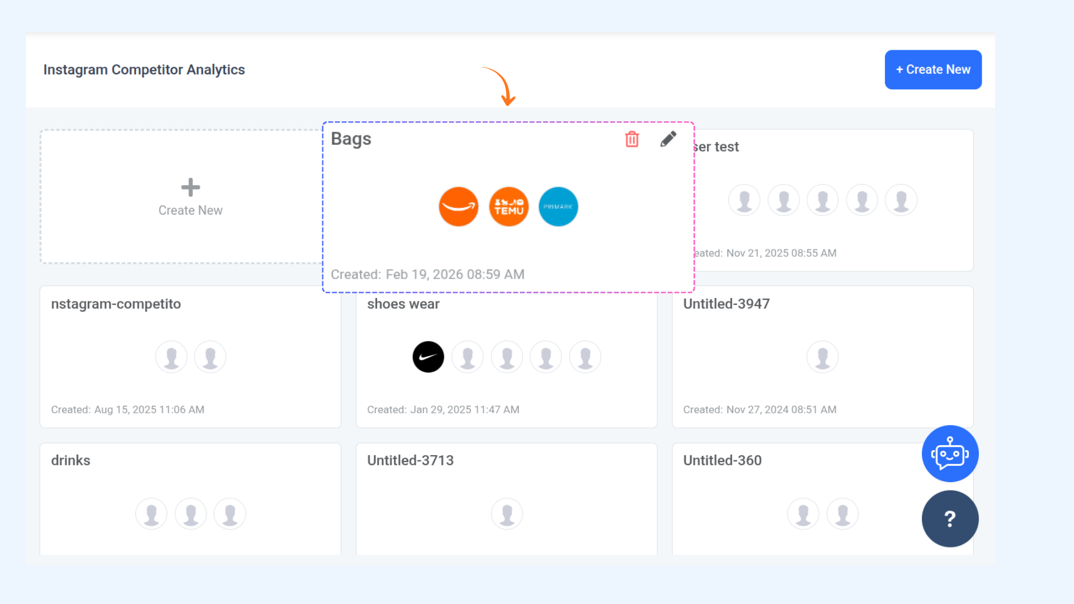Open the Untitled-3947 analytics card
Image resolution: width=1074 pixels, height=604 pixels.
(726, 304)
